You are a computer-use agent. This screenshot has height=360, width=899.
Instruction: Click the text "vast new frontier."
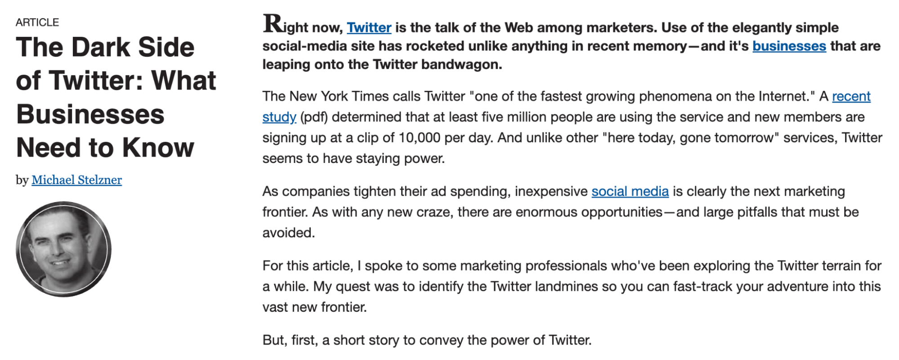[x=315, y=307]
